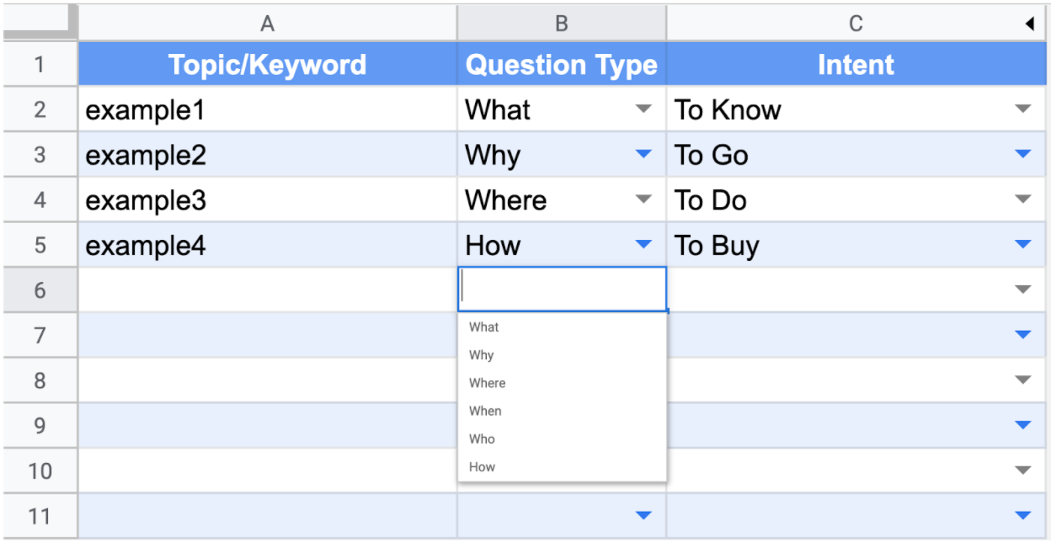Open Intent dropdown arrow for To Go
The width and height of the screenshot is (1051, 542).
[x=1023, y=155]
